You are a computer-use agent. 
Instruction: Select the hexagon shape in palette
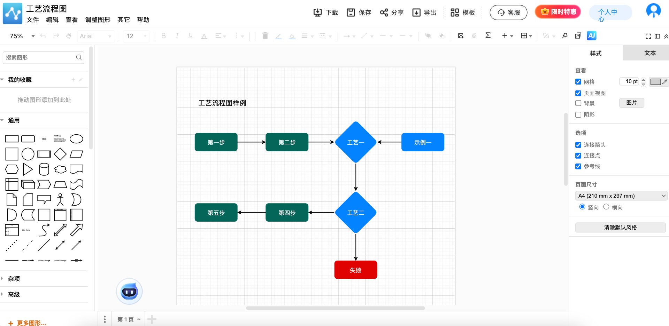[x=12, y=169]
